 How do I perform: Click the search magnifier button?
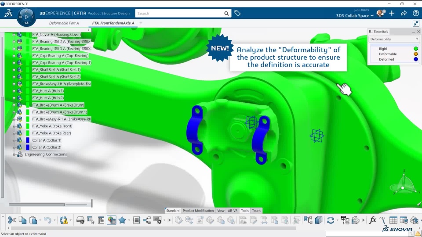(227, 14)
